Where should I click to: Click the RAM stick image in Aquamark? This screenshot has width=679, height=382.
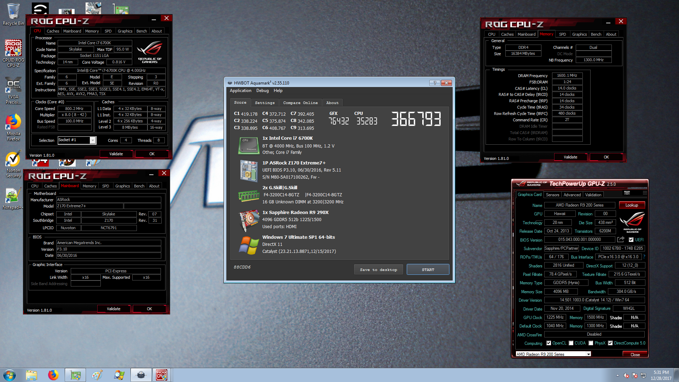click(x=249, y=196)
